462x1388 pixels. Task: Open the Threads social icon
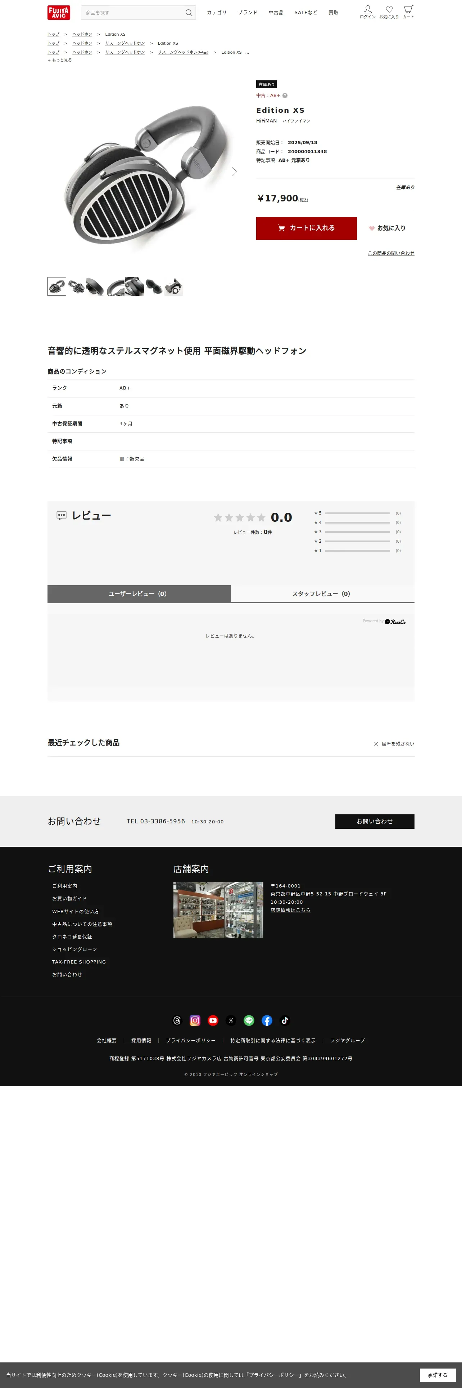click(177, 1020)
